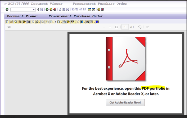
Task: Open the SAP command field dropdown
Action: [33, 10]
